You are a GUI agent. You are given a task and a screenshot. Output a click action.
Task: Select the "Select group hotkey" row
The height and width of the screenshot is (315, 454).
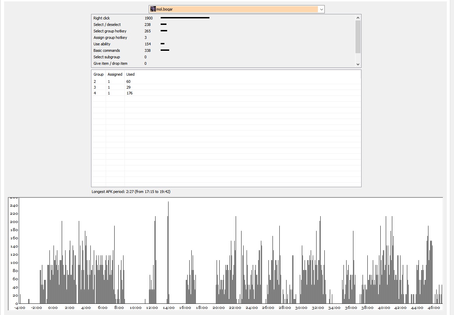point(223,31)
